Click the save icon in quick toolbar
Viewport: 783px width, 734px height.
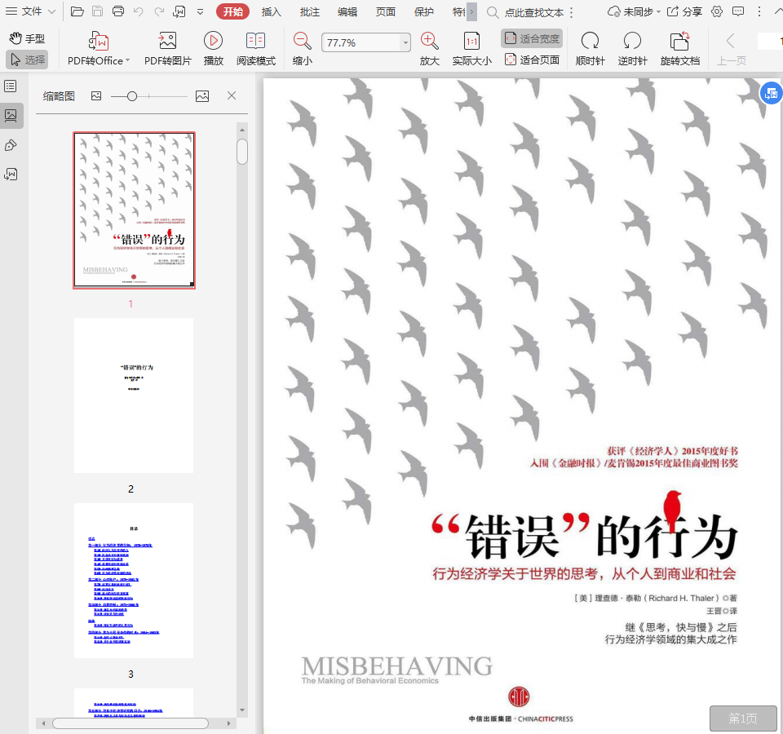click(x=97, y=11)
